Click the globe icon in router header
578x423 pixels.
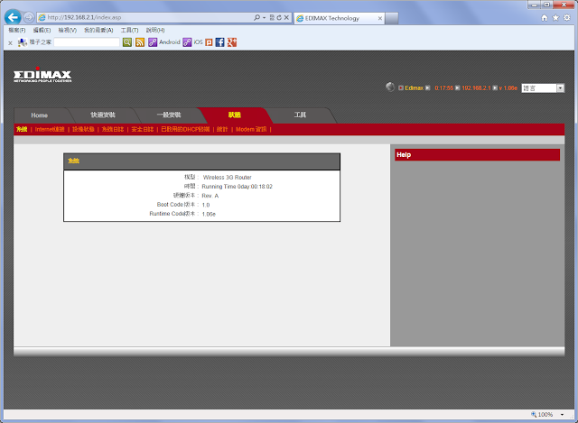(390, 87)
